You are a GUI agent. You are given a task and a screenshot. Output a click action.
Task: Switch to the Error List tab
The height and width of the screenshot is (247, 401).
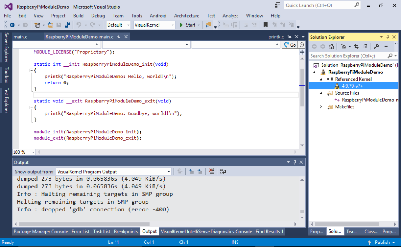click(80, 231)
